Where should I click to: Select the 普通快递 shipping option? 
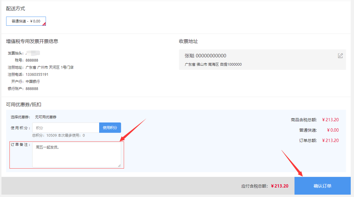pos(26,21)
